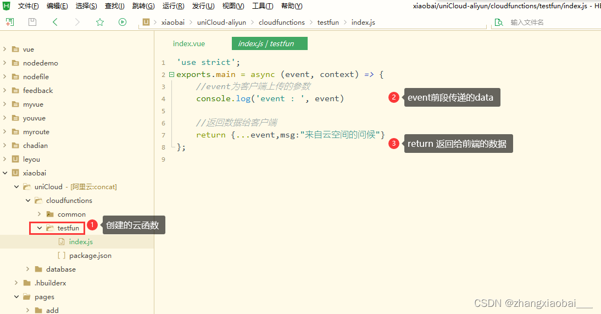This screenshot has width=601, height=314.
Task: Switch to the index.vue tab
Action: pyautogui.click(x=189, y=43)
